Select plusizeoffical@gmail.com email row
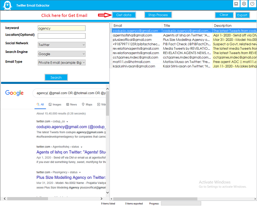The image size is (257, 206). point(137,40)
